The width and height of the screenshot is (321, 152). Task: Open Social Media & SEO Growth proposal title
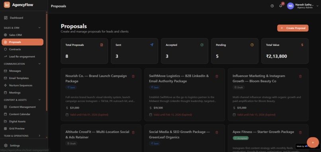pos(179,134)
